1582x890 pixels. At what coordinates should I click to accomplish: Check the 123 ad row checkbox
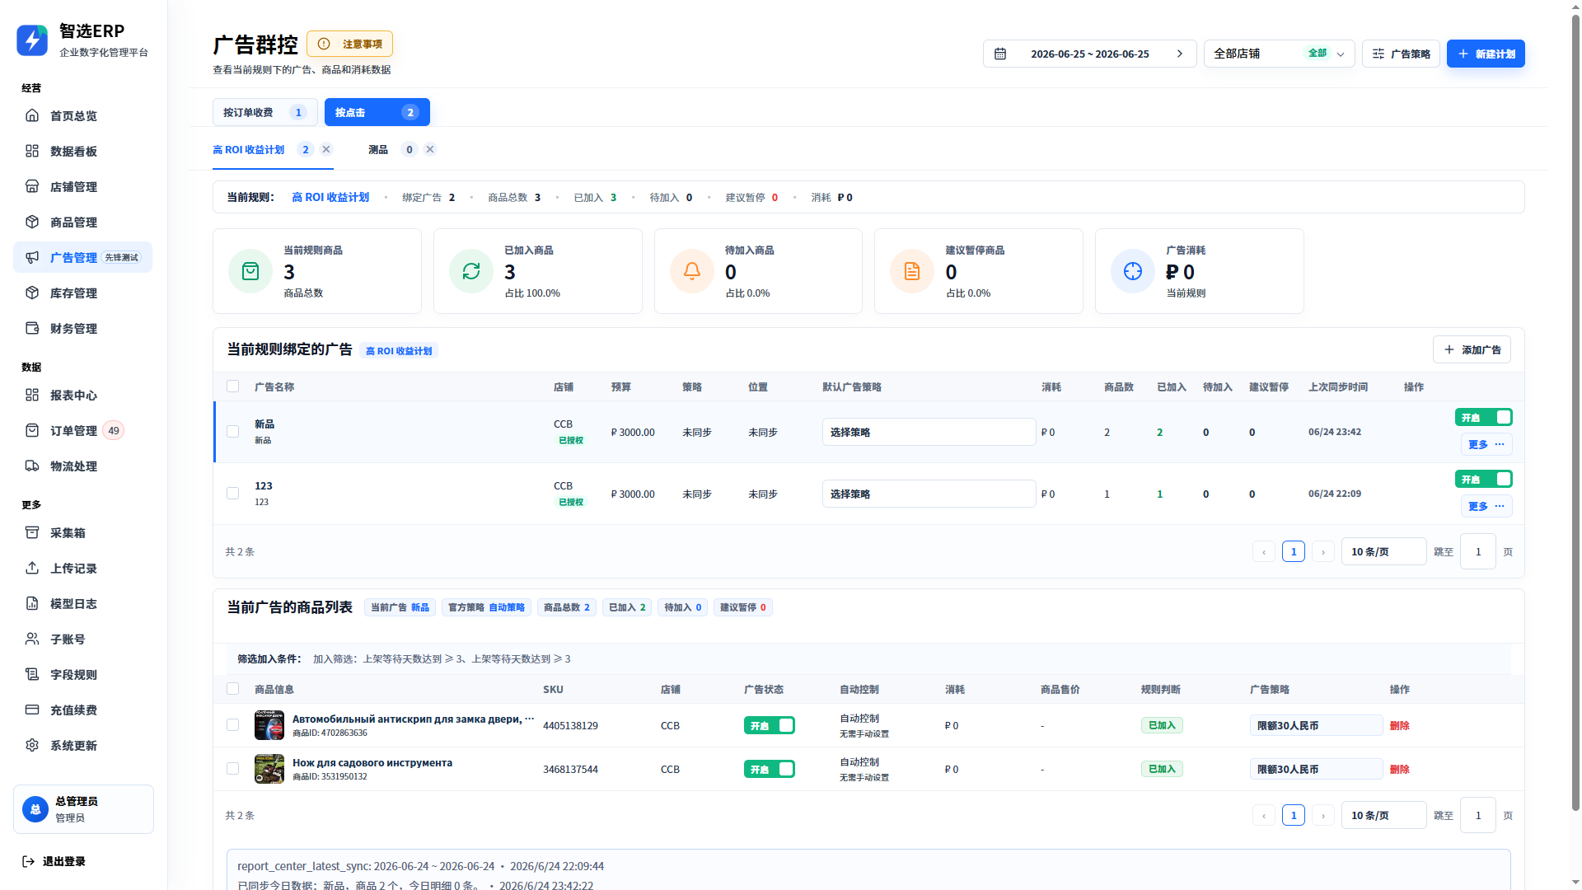[232, 494]
